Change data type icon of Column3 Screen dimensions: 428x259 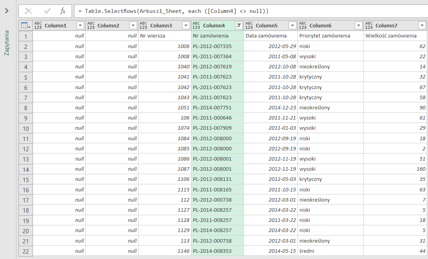pos(143,25)
